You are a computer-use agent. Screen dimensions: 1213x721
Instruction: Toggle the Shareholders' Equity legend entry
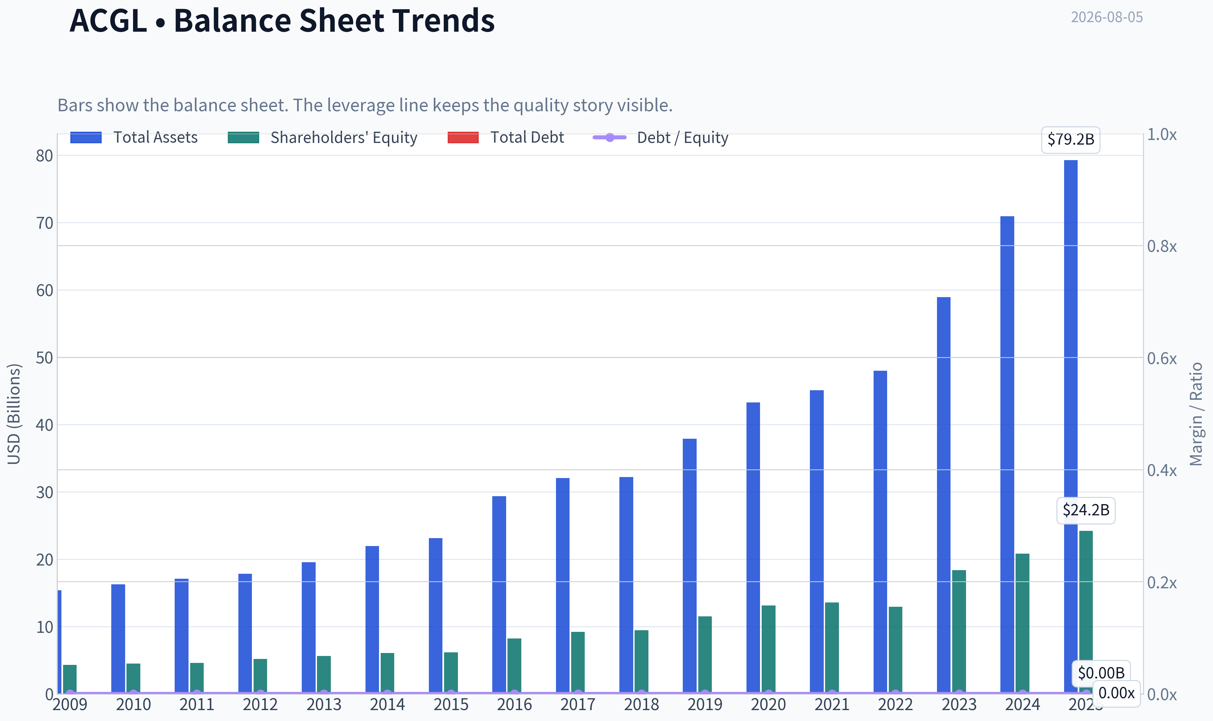pyautogui.click(x=323, y=137)
